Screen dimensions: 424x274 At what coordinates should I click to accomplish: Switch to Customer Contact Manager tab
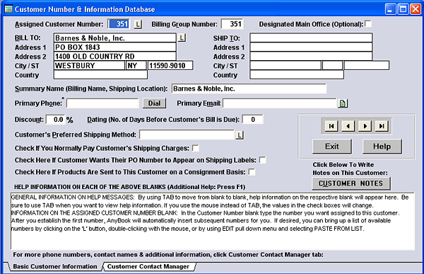point(148,266)
